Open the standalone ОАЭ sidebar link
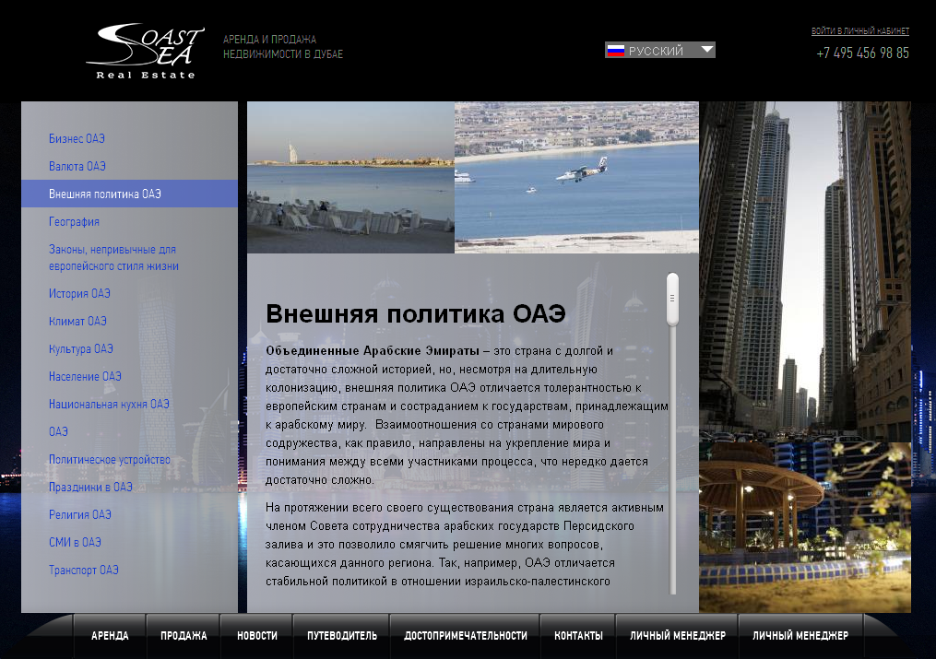936x659 pixels. 58,431
